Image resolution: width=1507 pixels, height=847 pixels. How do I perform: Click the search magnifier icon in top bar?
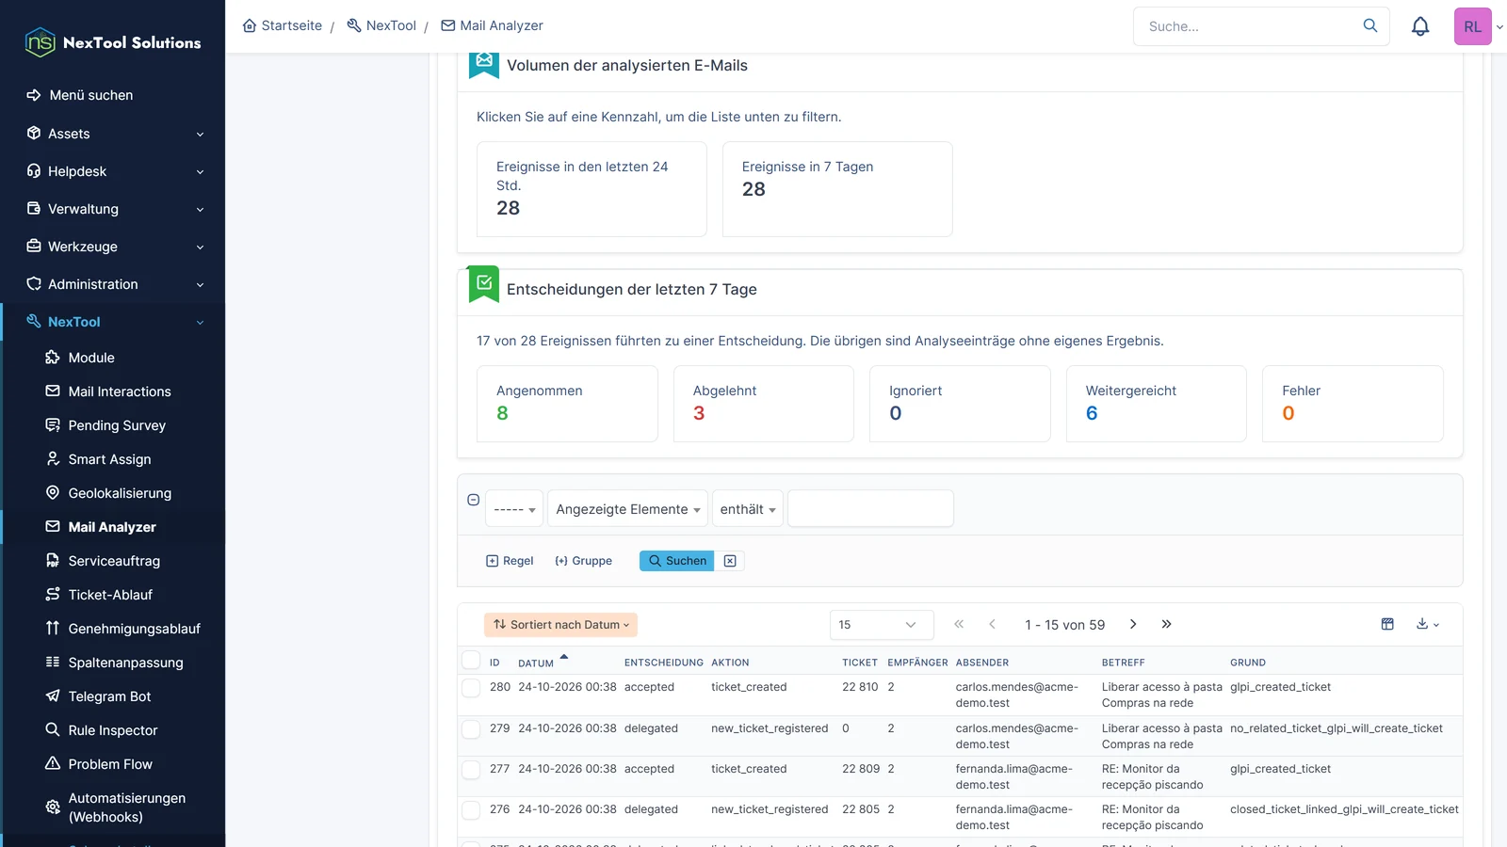[1370, 25]
